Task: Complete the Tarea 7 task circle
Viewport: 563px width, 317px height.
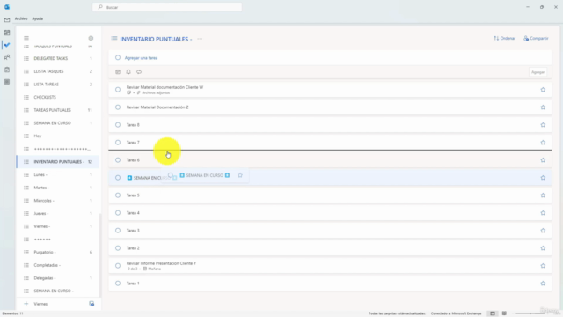Action: (118, 143)
